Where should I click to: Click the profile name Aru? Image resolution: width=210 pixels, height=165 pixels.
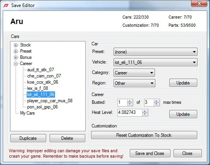click(17, 21)
